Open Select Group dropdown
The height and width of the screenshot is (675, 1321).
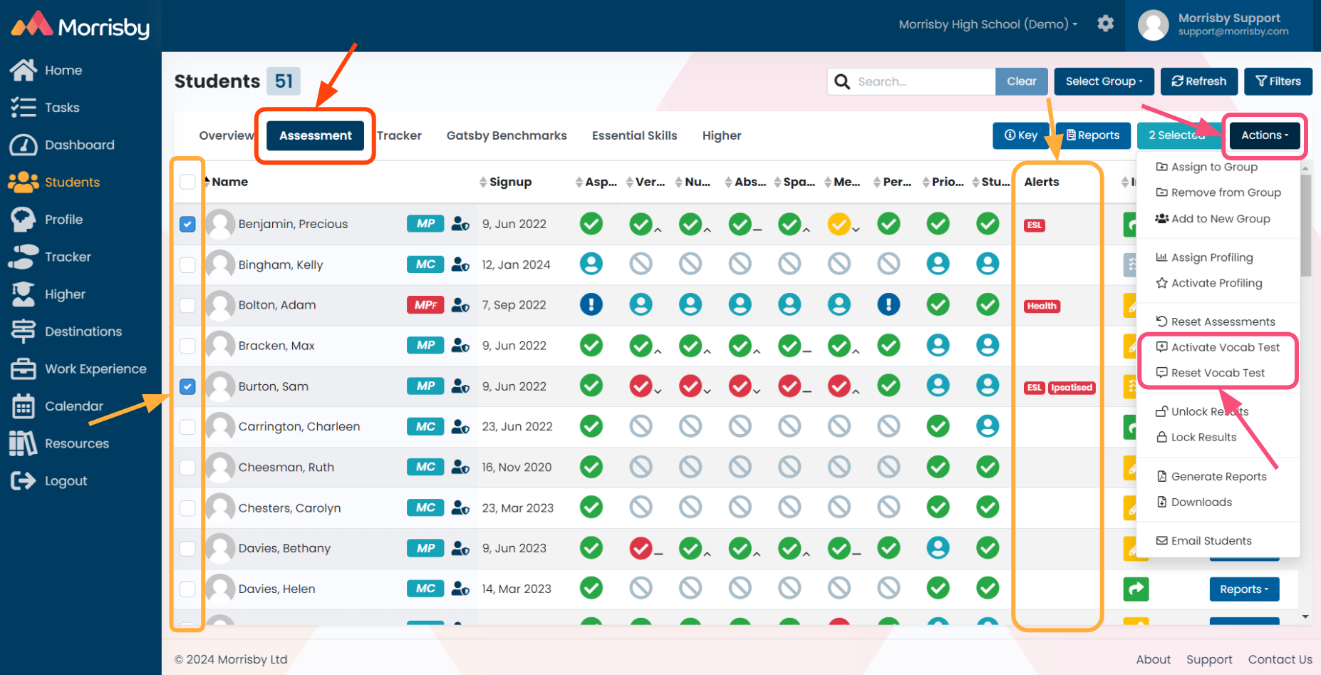pos(1104,81)
